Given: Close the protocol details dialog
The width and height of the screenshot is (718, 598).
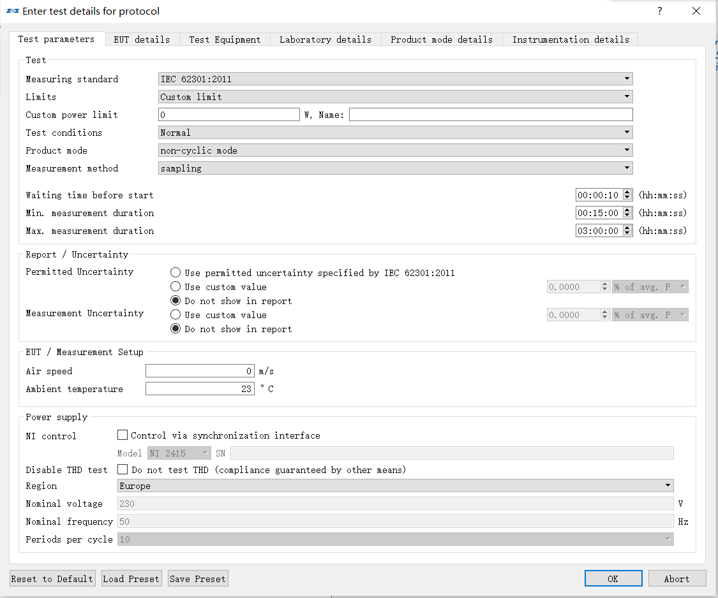Looking at the screenshot, I should (696, 11).
